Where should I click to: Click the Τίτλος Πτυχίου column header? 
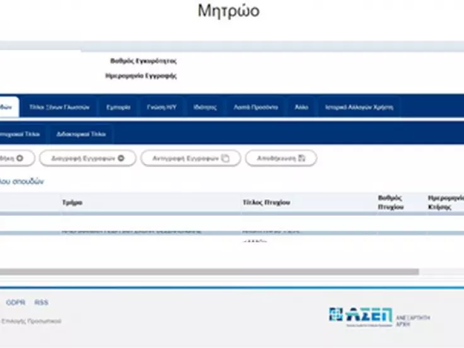pos(266,202)
